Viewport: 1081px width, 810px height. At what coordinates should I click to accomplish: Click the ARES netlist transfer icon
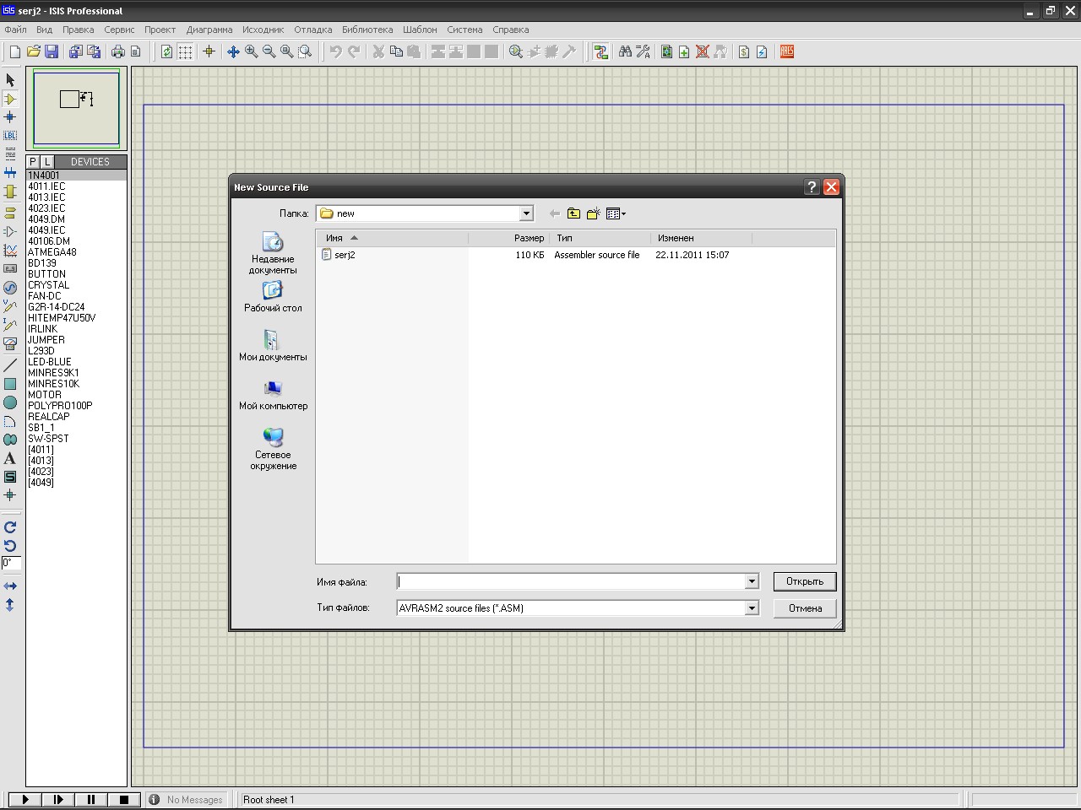787,51
